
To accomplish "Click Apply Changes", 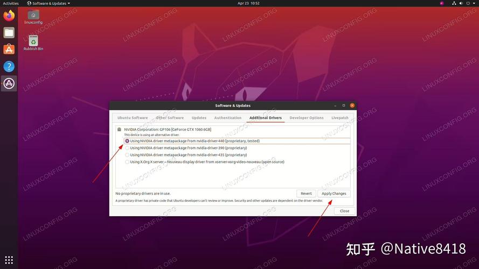I will pos(334,193).
